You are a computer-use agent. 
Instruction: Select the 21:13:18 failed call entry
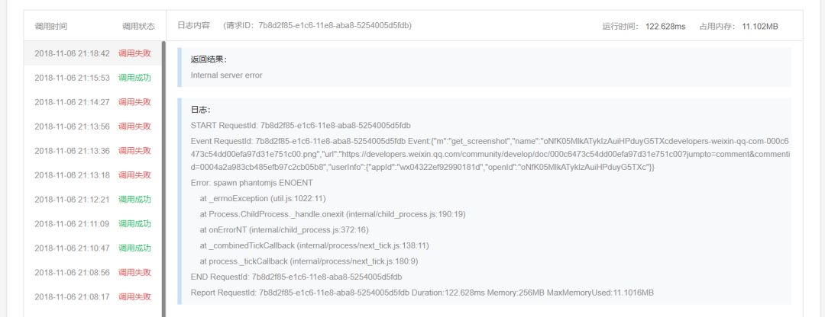92,175
